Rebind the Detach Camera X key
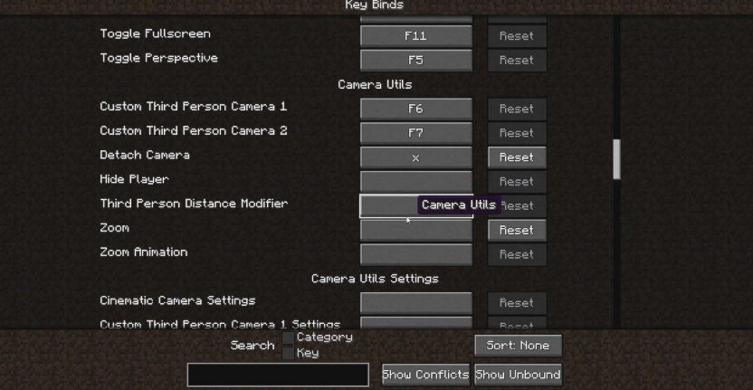Viewport: 753px width, 390px height. (416, 157)
